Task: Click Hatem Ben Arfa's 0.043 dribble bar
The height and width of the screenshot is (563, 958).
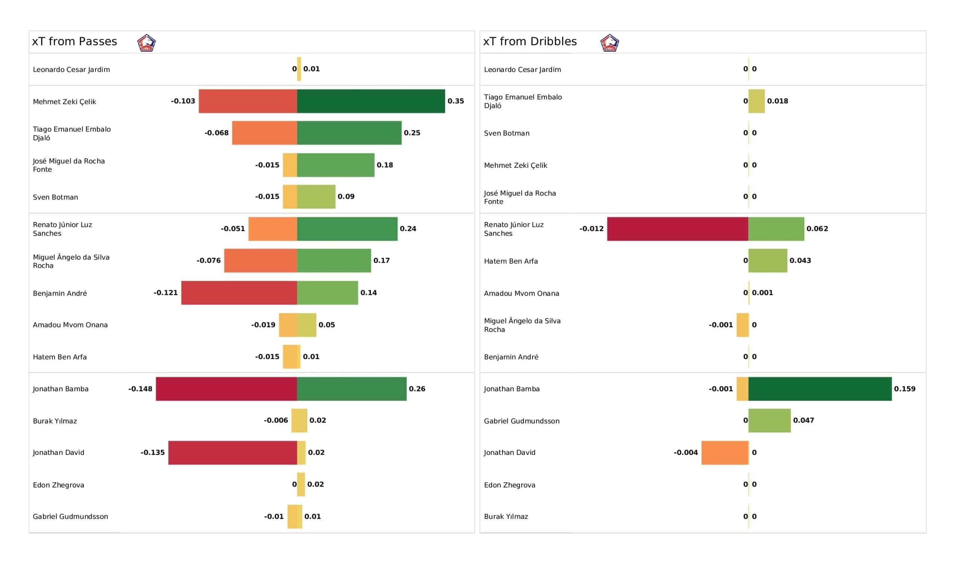Action: tap(768, 261)
